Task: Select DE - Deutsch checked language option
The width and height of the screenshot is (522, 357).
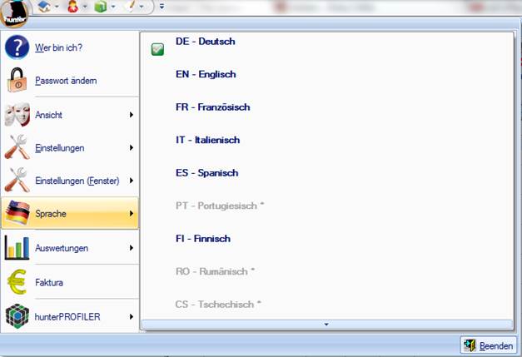Action: point(205,42)
